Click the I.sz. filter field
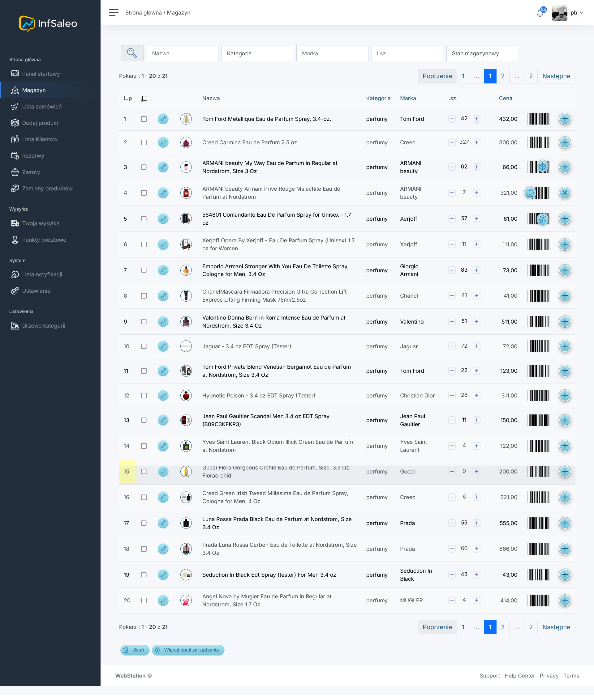 pos(407,53)
